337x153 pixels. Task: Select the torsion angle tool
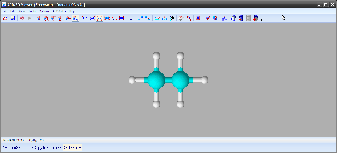172,18
